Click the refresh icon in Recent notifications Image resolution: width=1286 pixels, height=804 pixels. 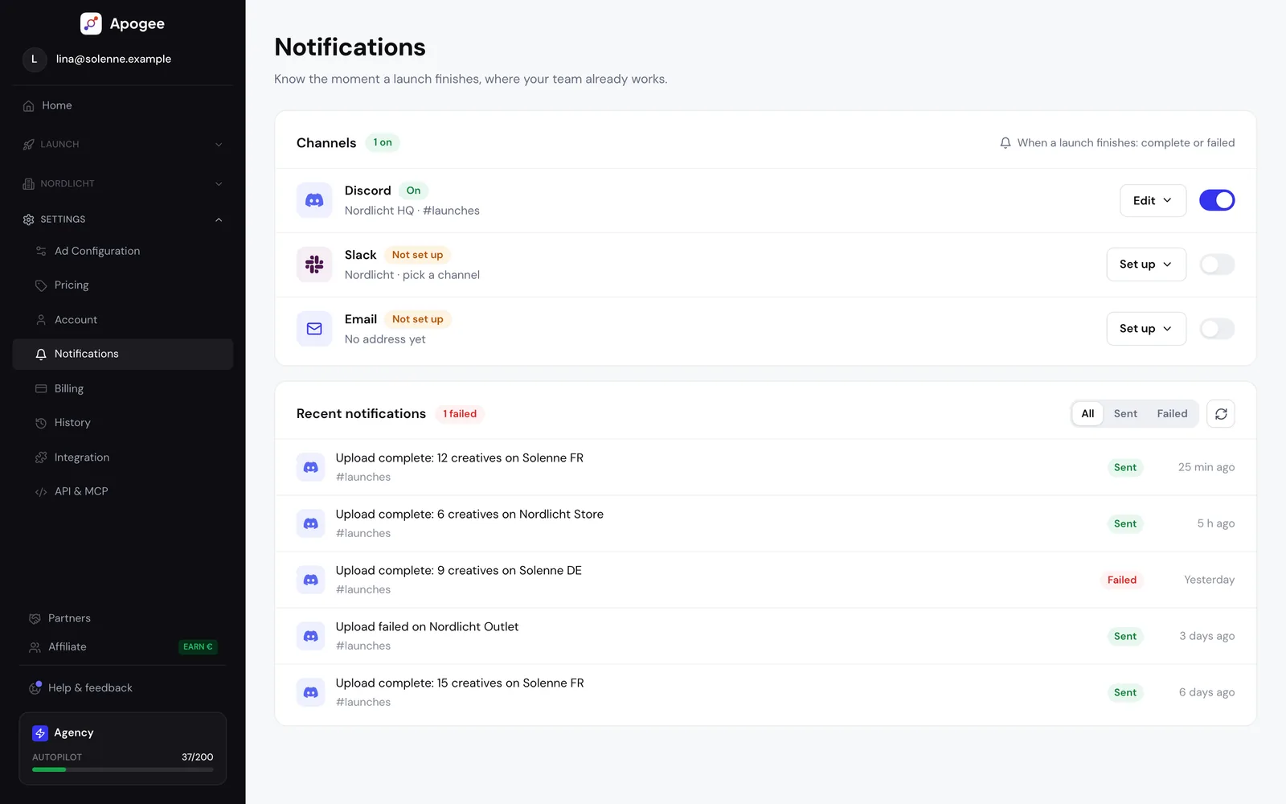[1221, 413]
